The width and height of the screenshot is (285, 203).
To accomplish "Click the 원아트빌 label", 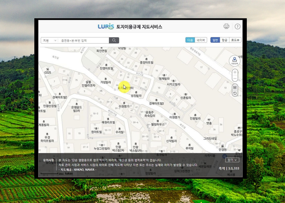I will point(97,132).
